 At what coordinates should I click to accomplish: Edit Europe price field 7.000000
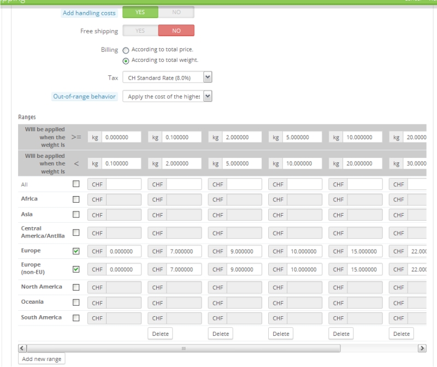tap(184, 251)
